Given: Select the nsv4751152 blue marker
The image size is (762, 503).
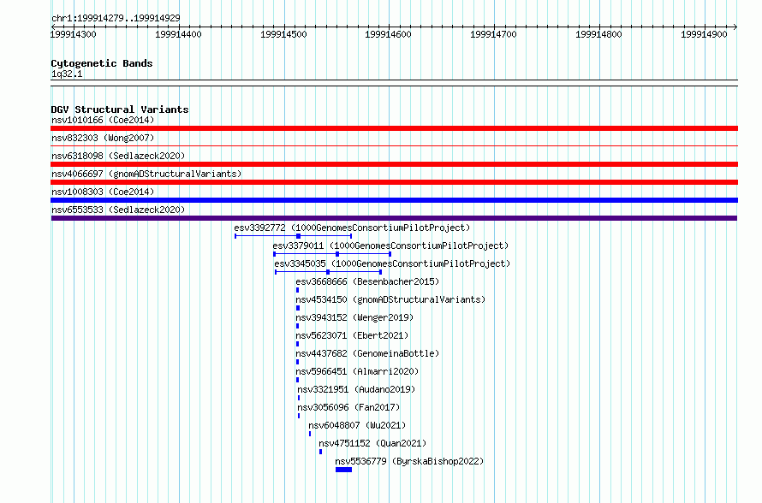Looking at the screenshot, I should coord(321,452).
